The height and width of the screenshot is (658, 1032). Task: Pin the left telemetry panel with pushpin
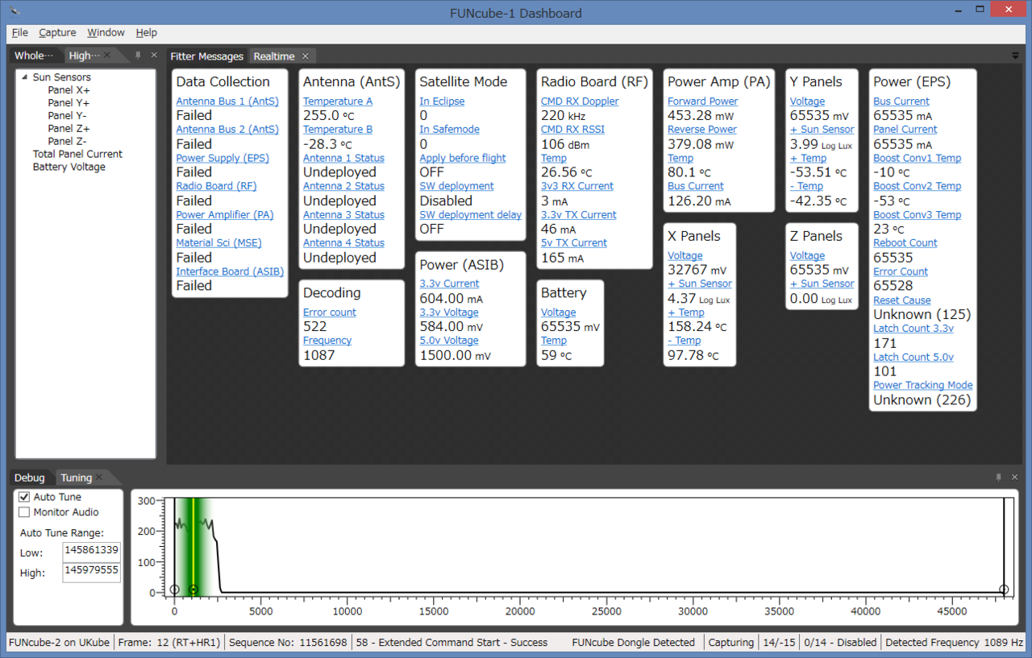tap(139, 56)
